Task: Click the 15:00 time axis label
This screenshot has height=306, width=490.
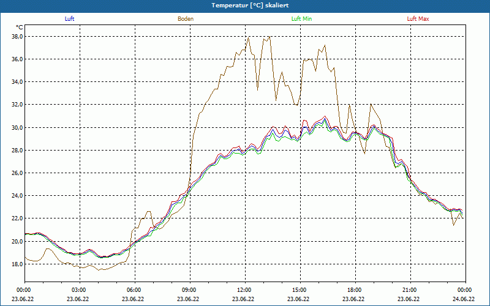Action: pos(299,290)
